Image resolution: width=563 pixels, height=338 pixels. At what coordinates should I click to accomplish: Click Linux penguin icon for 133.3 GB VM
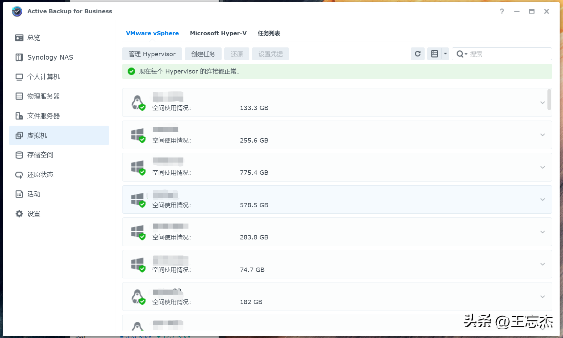138,103
